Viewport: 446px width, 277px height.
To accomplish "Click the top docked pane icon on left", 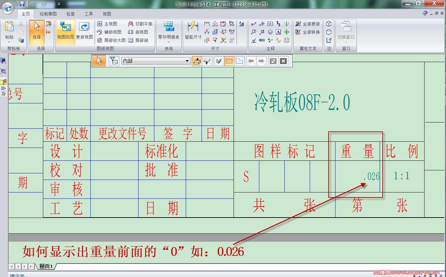I will [3, 61].
